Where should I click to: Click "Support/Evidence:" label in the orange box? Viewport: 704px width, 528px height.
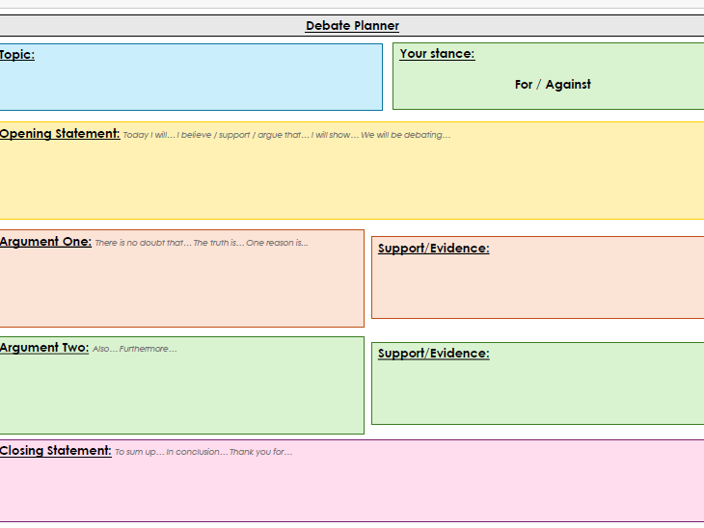433,249
